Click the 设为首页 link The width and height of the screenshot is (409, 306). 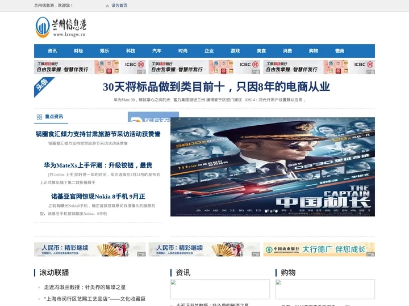[x=119, y=6]
